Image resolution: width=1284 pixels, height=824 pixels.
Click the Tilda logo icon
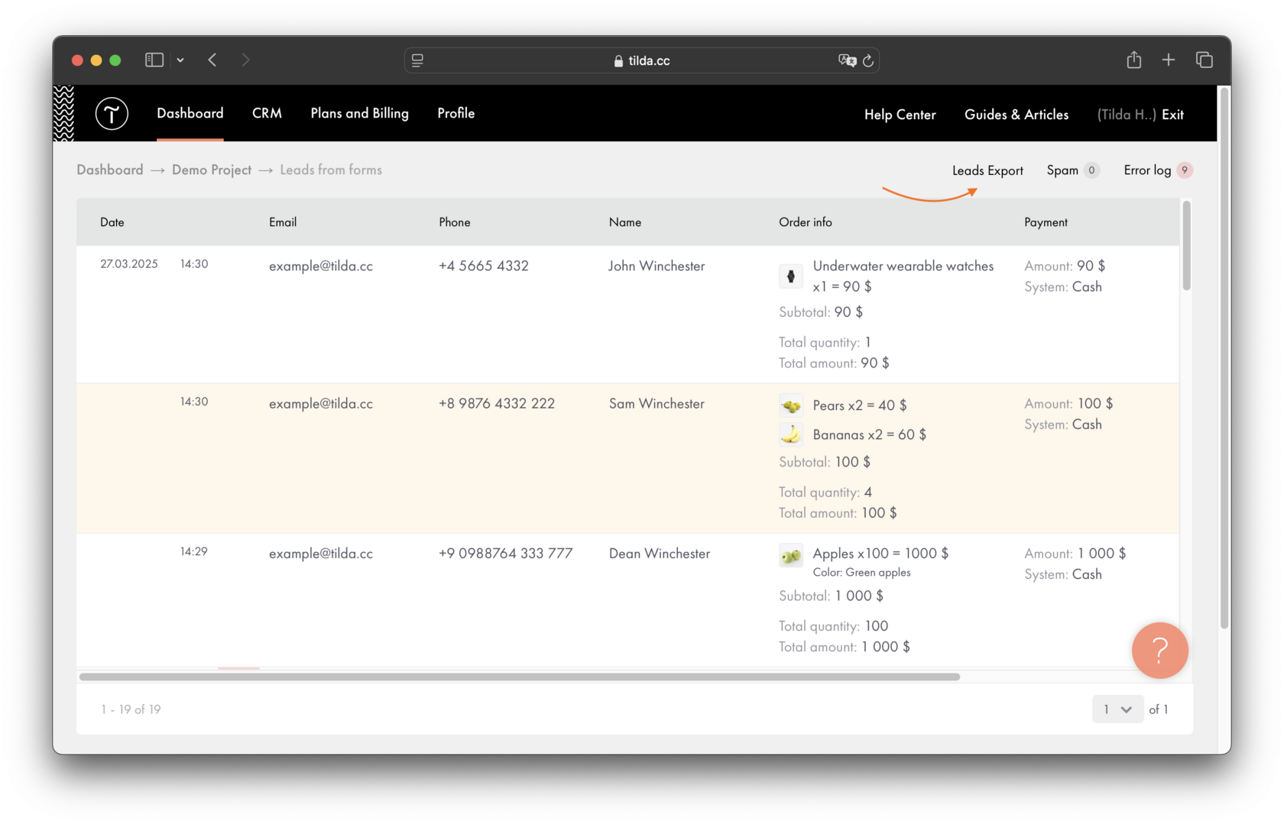pyautogui.click(x=112, y=113)
